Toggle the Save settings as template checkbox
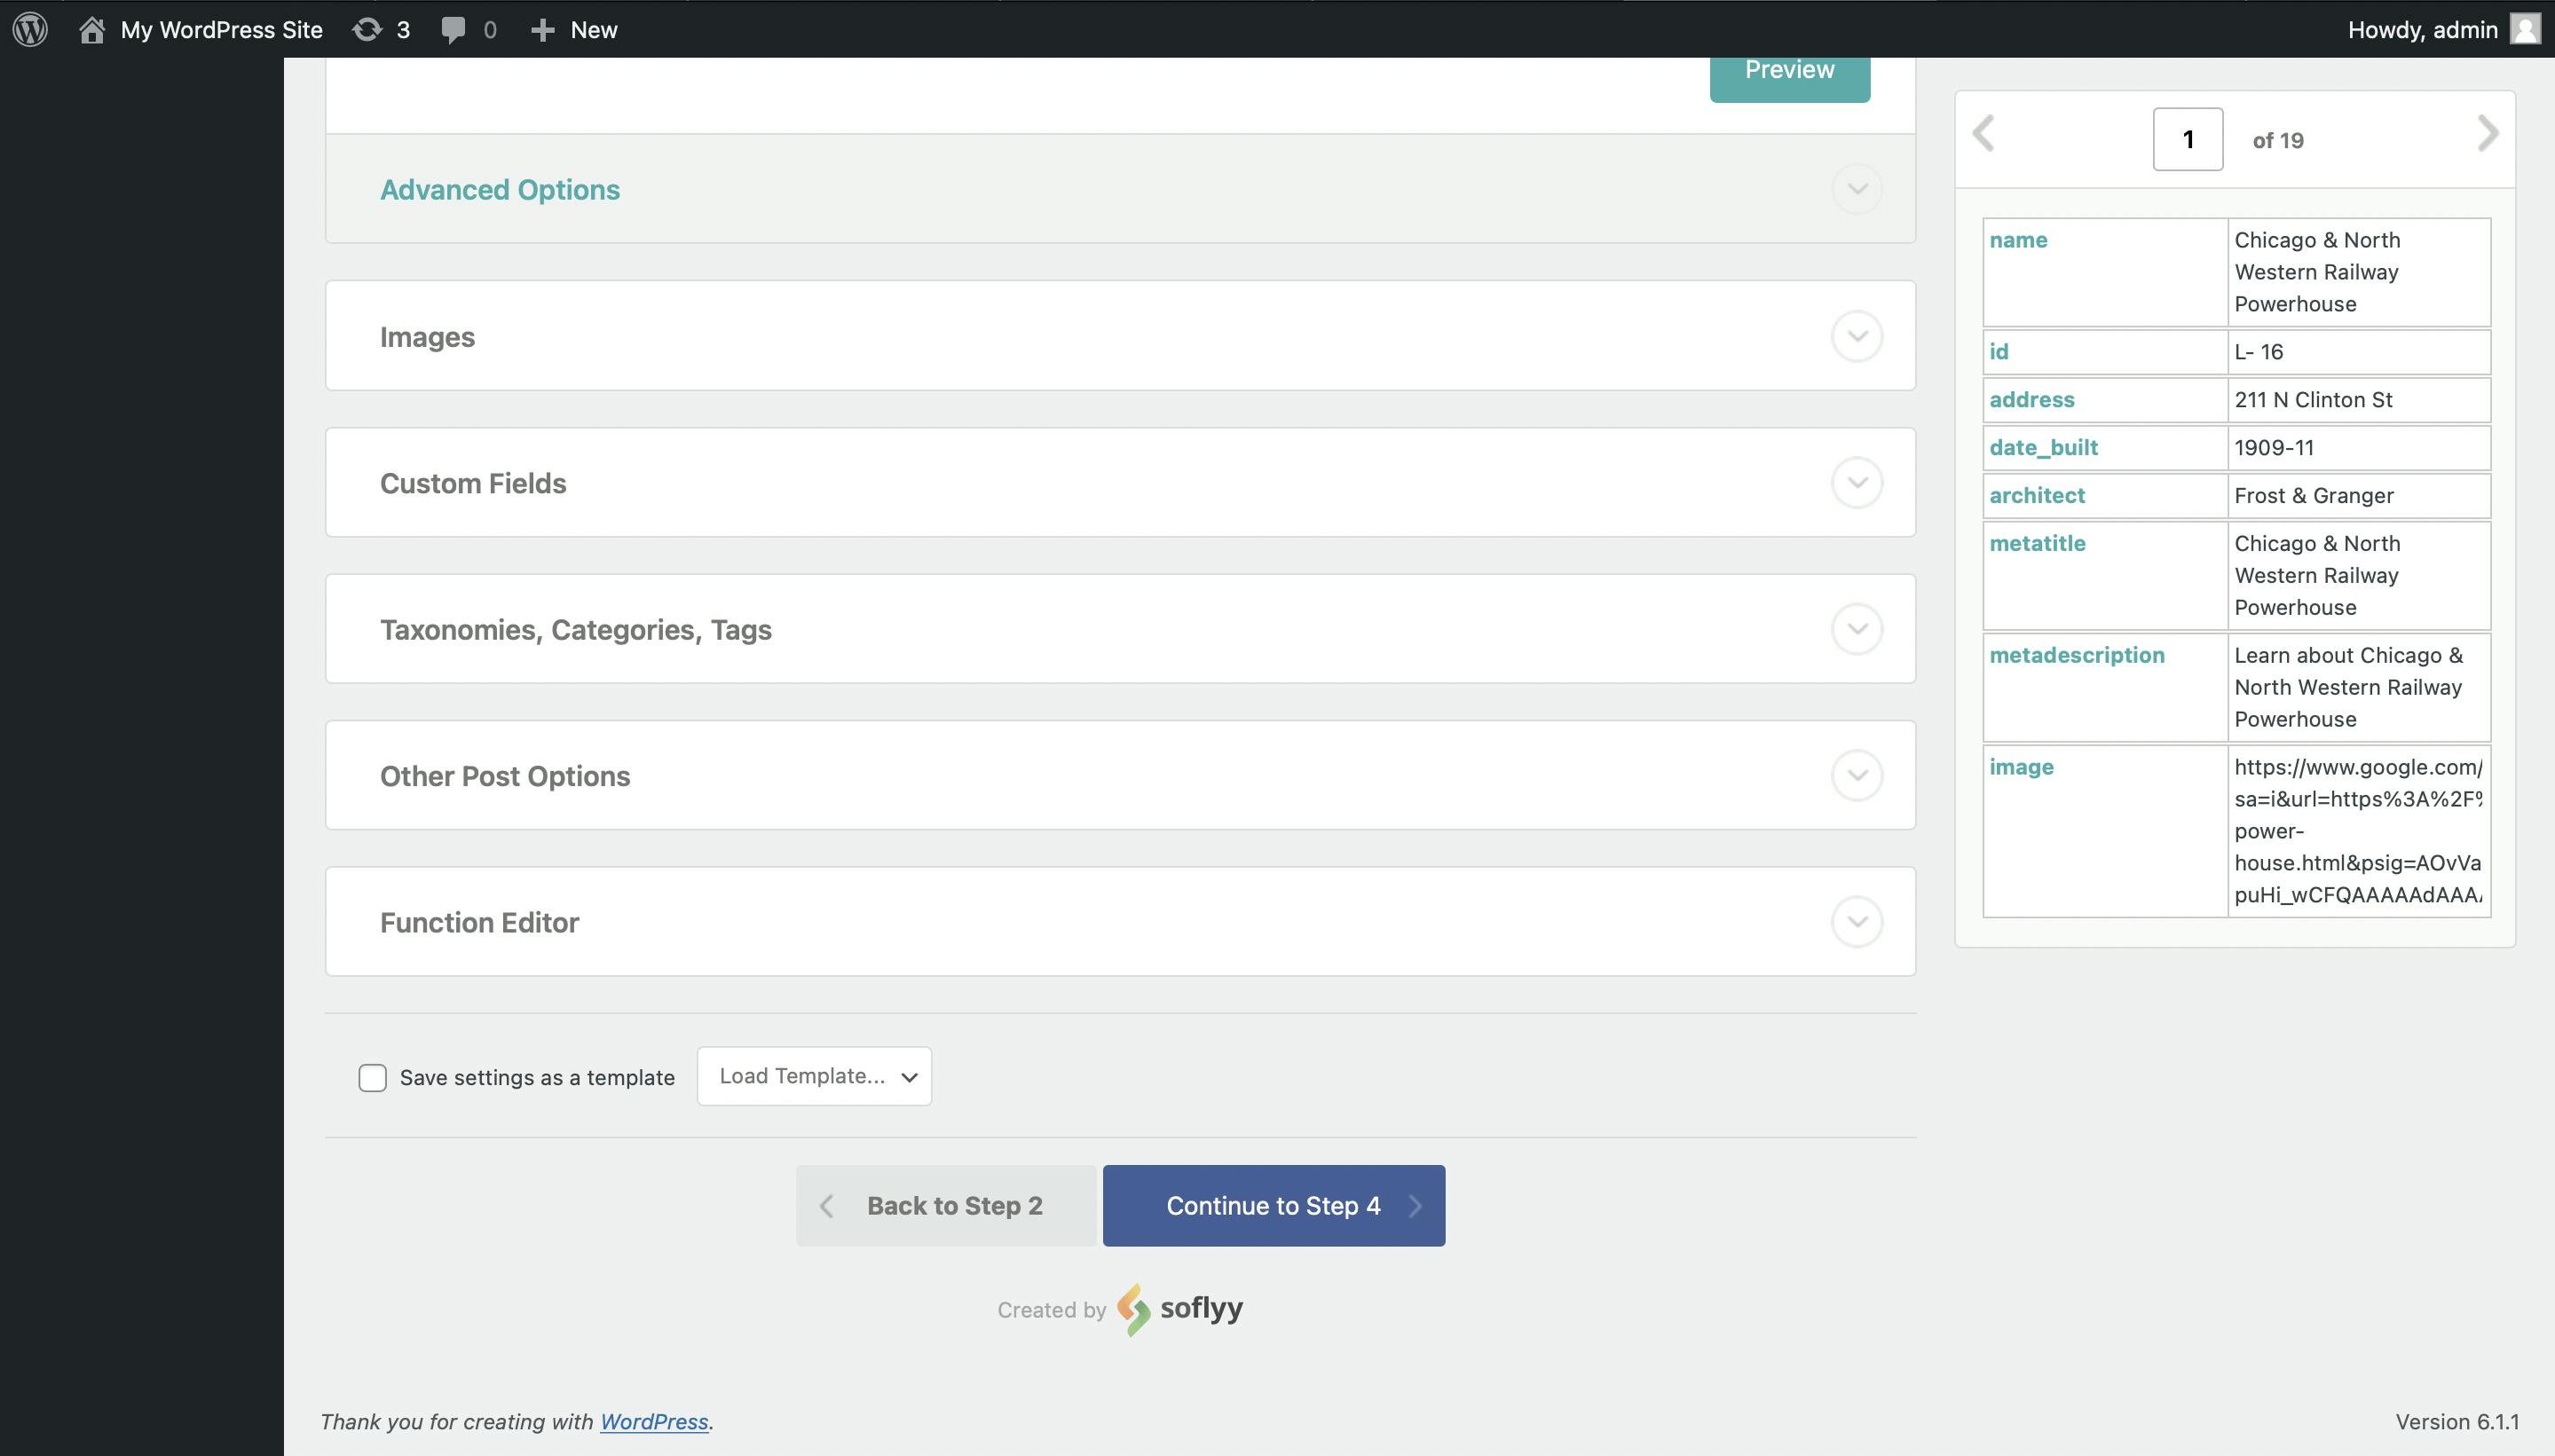Image resolution: width=2555 pixels, height=1456 pixels. point(372,1075)
